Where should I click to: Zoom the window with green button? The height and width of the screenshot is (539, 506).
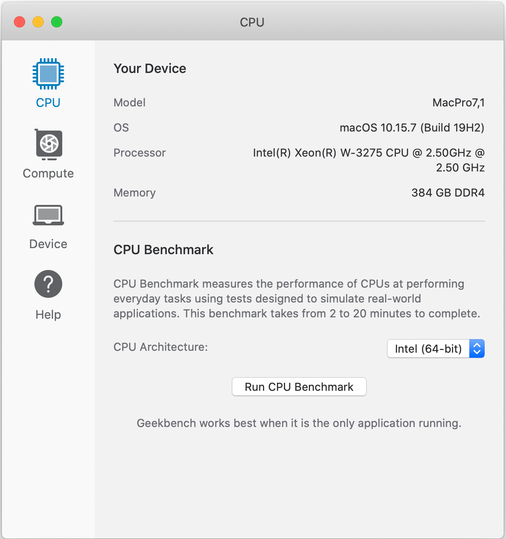click(57, 22)
